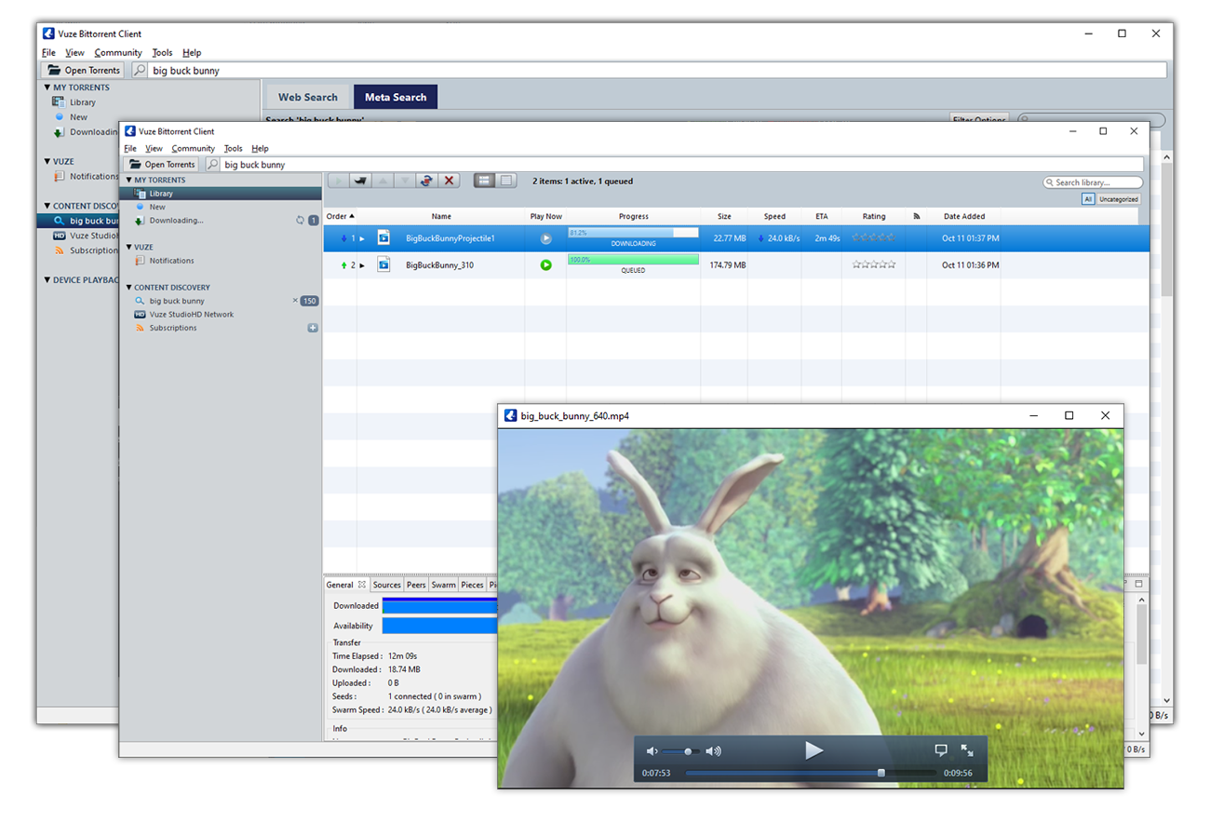
Task: Collapse the MY TORRENTS section in front window
Action: coord(128,180)
